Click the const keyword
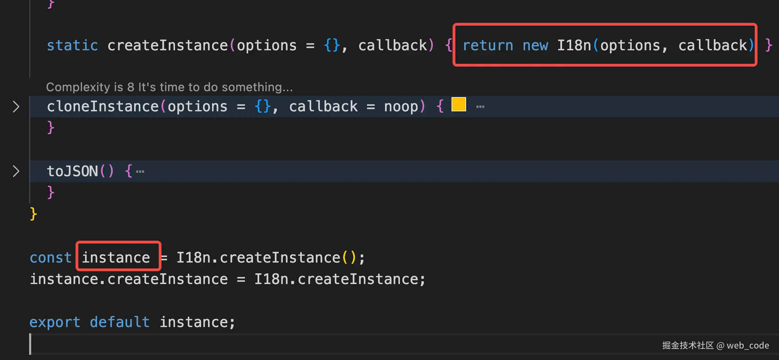Viewport: 779px width, 360px height. point(51,258)
